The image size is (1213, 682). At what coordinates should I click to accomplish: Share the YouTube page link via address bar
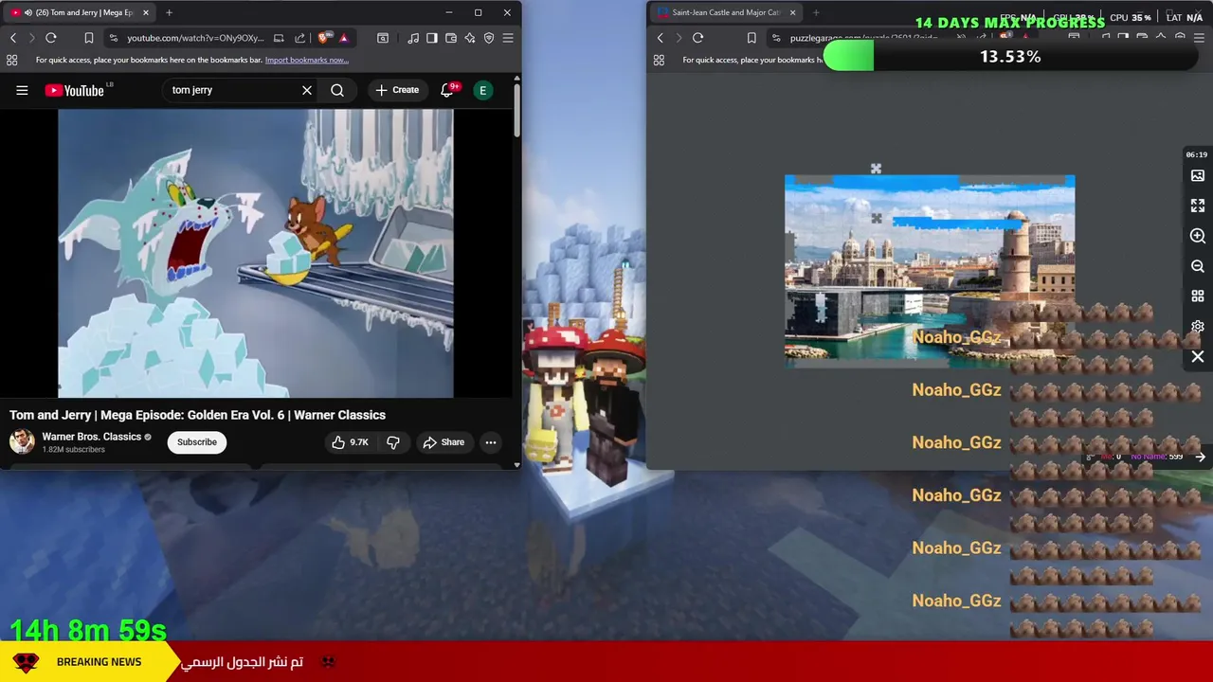[x=299, y=38]
